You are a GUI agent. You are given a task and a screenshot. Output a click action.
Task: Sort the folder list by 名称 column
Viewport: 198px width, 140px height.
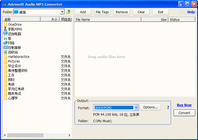(22, 19)
